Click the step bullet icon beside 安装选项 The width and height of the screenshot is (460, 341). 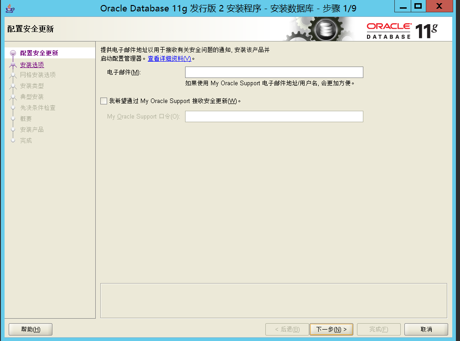pyautogui.click(x=13, y=65)
